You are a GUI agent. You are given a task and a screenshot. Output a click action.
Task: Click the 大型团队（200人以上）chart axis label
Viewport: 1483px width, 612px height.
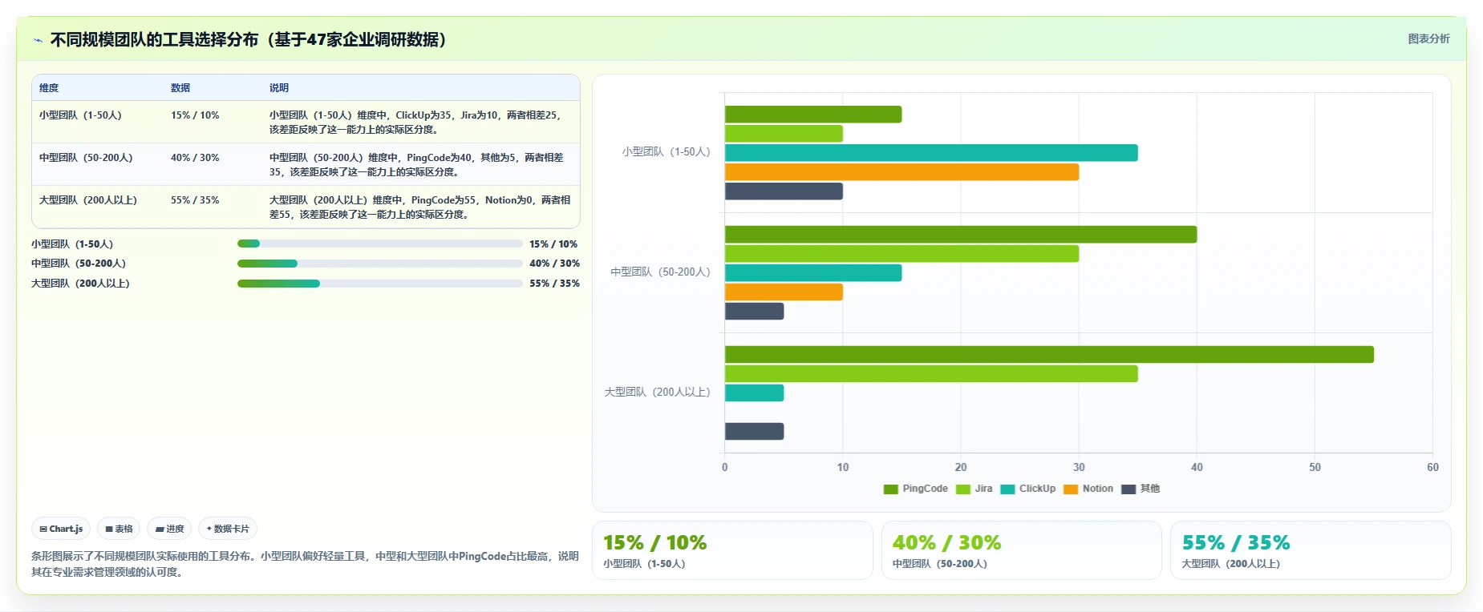pyautogui.click(x=658, y=393)
